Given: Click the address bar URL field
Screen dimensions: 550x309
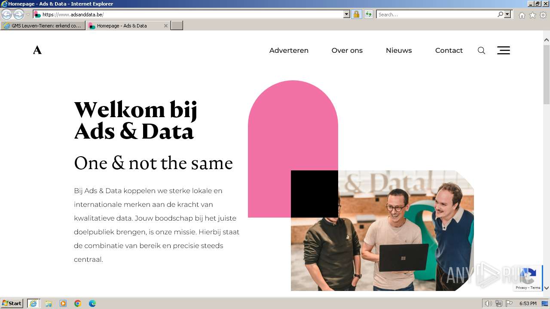Looking at the screenshot, I should 192,14.
